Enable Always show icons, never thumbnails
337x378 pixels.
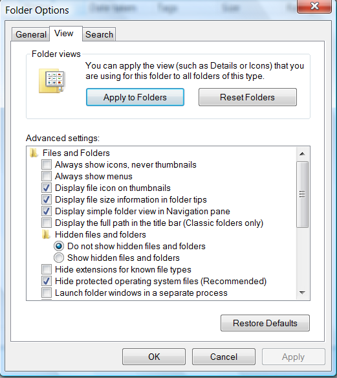(x=47, y=164)
